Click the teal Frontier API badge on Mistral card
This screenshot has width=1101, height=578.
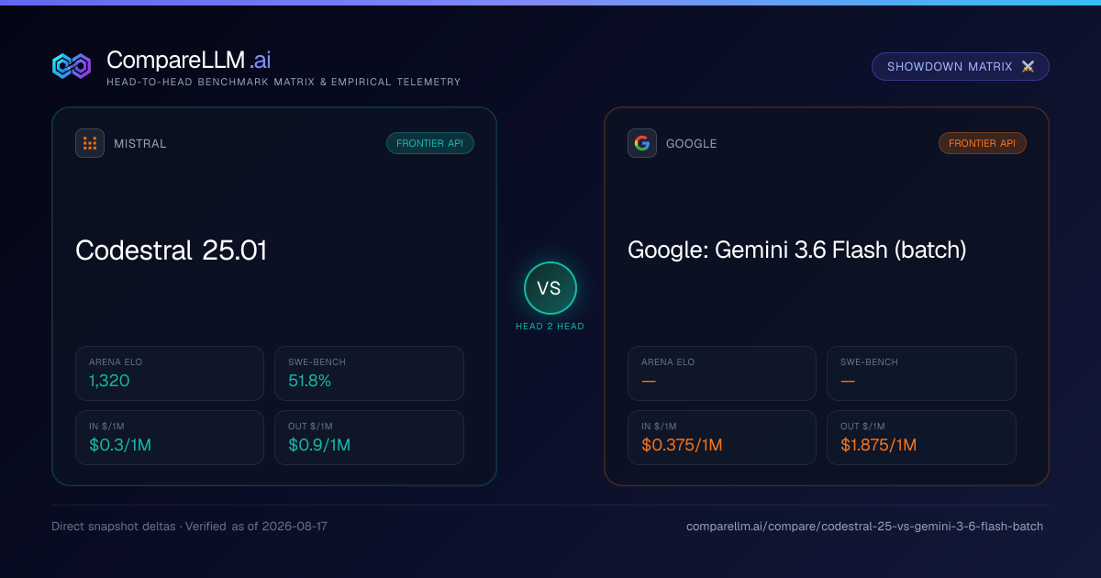430,143
